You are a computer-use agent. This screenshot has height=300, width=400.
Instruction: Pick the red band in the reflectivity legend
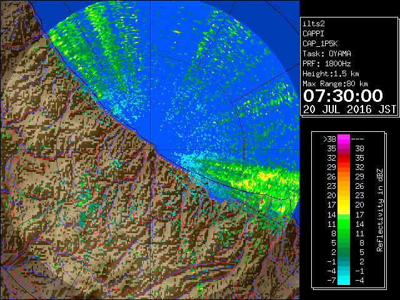pyautogui.click(x=344, y=158)
